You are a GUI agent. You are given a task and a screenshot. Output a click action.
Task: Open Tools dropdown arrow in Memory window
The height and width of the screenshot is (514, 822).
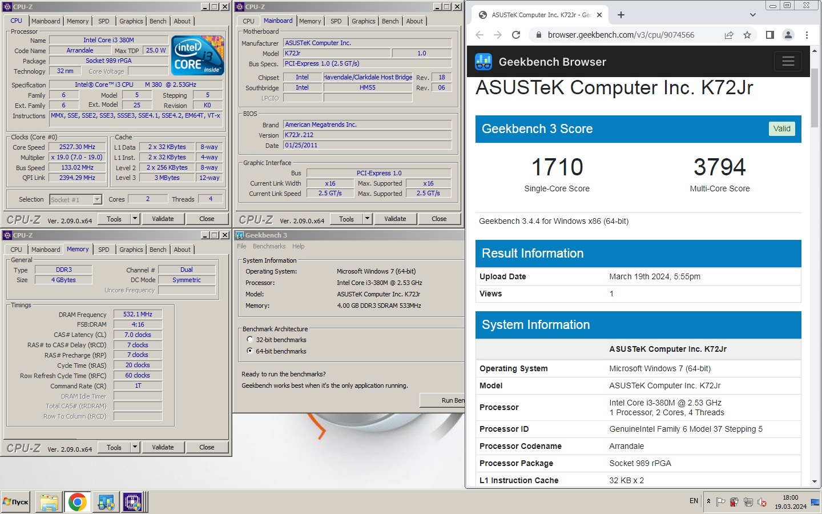(x=135, y=447)
